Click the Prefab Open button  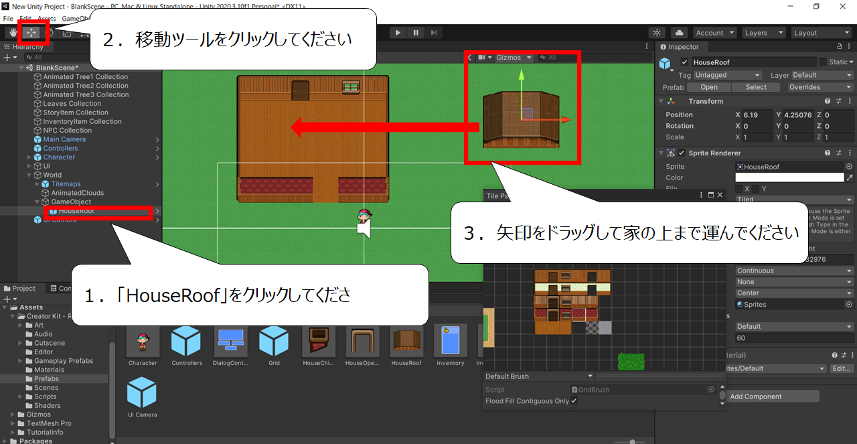(709, 87)
